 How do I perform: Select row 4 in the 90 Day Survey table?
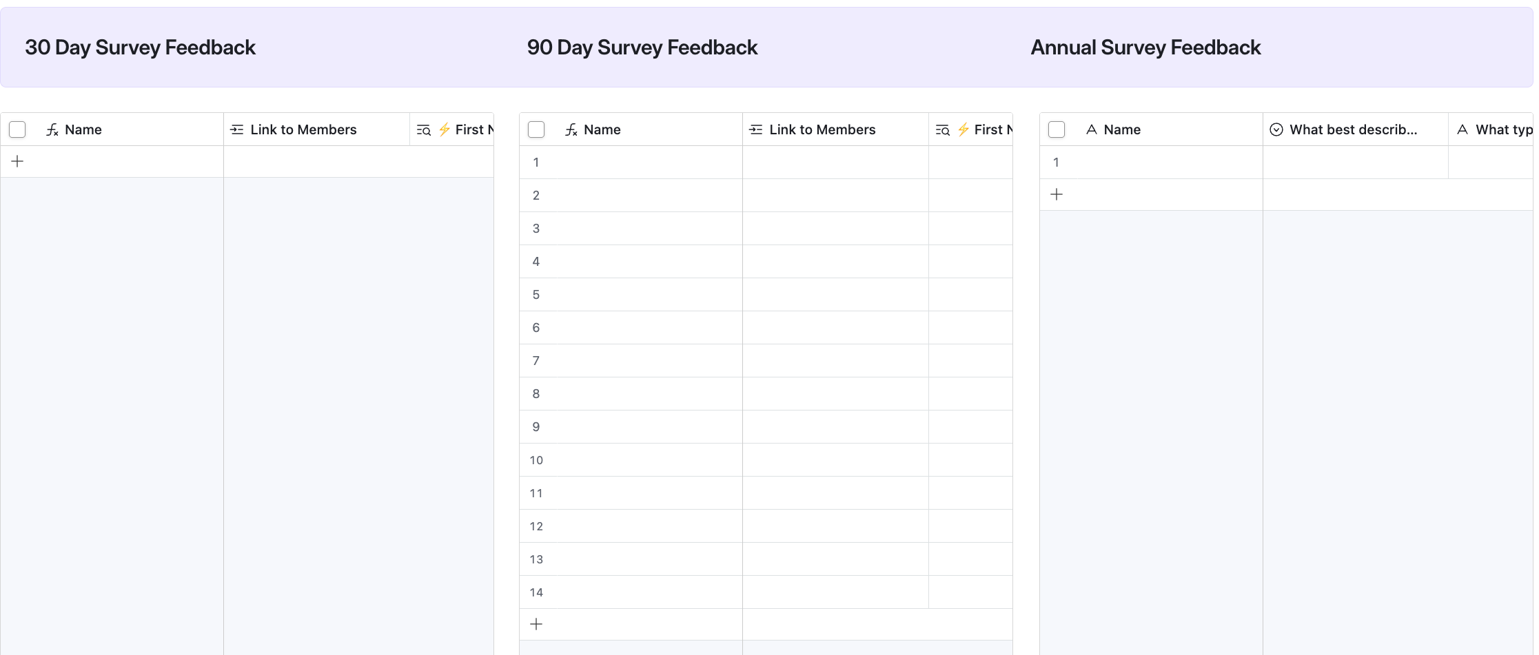coord(536,262)
